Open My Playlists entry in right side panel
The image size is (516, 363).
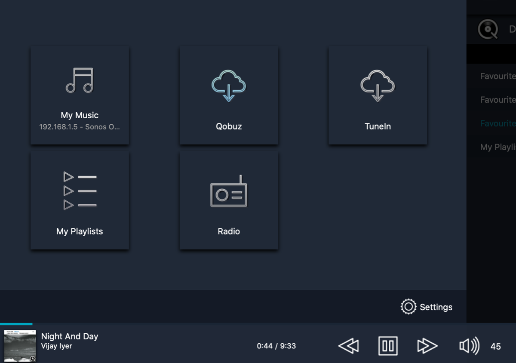pyautogui.click(x=498, y=147)
